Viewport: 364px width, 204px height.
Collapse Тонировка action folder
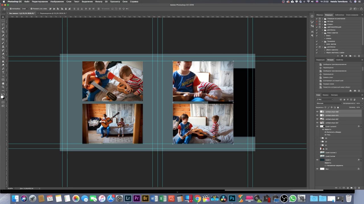[322, 41]
